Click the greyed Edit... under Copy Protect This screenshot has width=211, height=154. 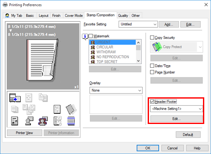pyautogui.click(x=176, y=58)
